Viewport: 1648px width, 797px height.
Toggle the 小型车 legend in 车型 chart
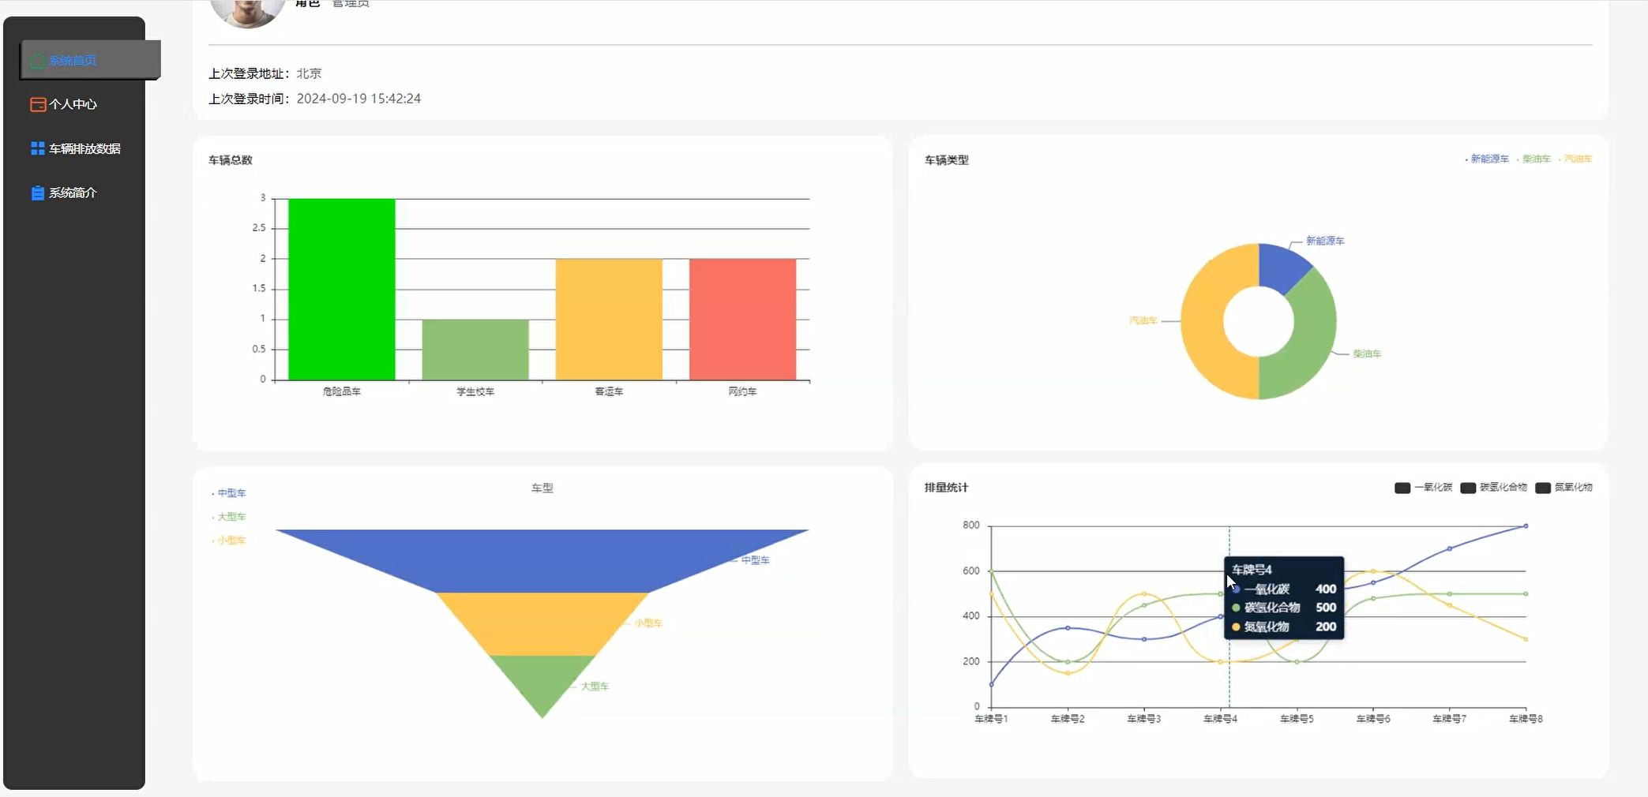[x=229, y=541]
